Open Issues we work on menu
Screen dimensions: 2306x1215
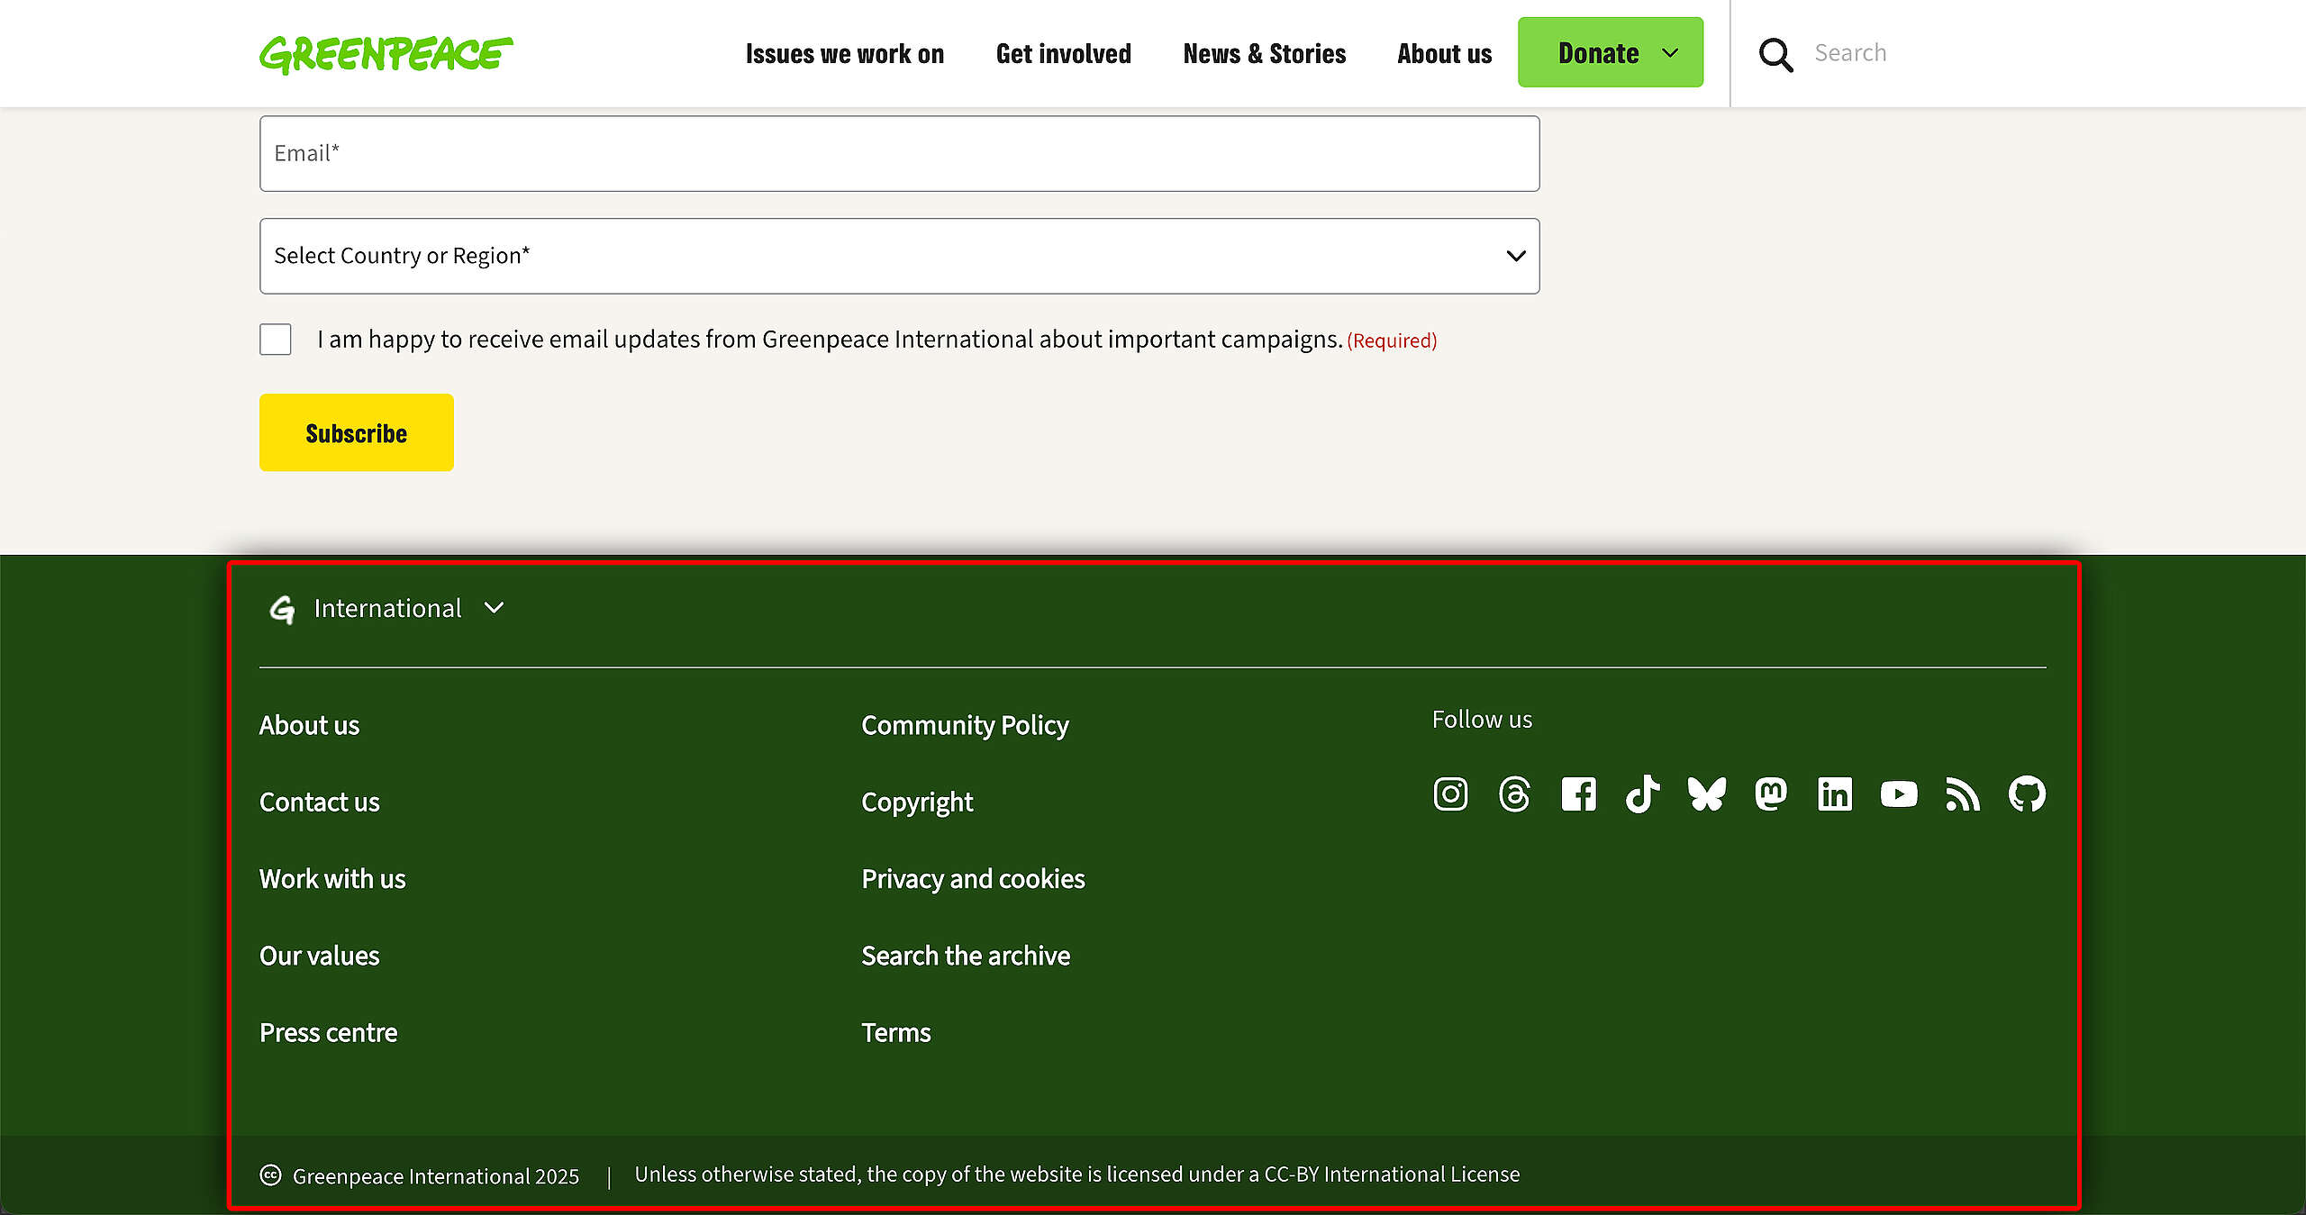point(844,54)
